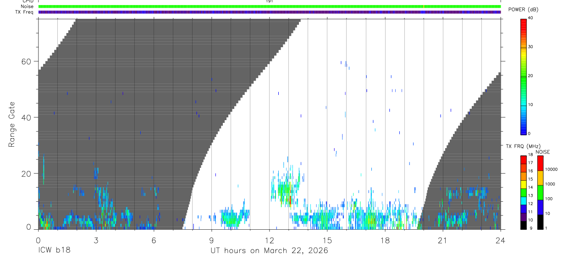Click the 10000 label in the NOISE legend
The image size is (563, 260).
pyautogui.click(x=551, y=169)
